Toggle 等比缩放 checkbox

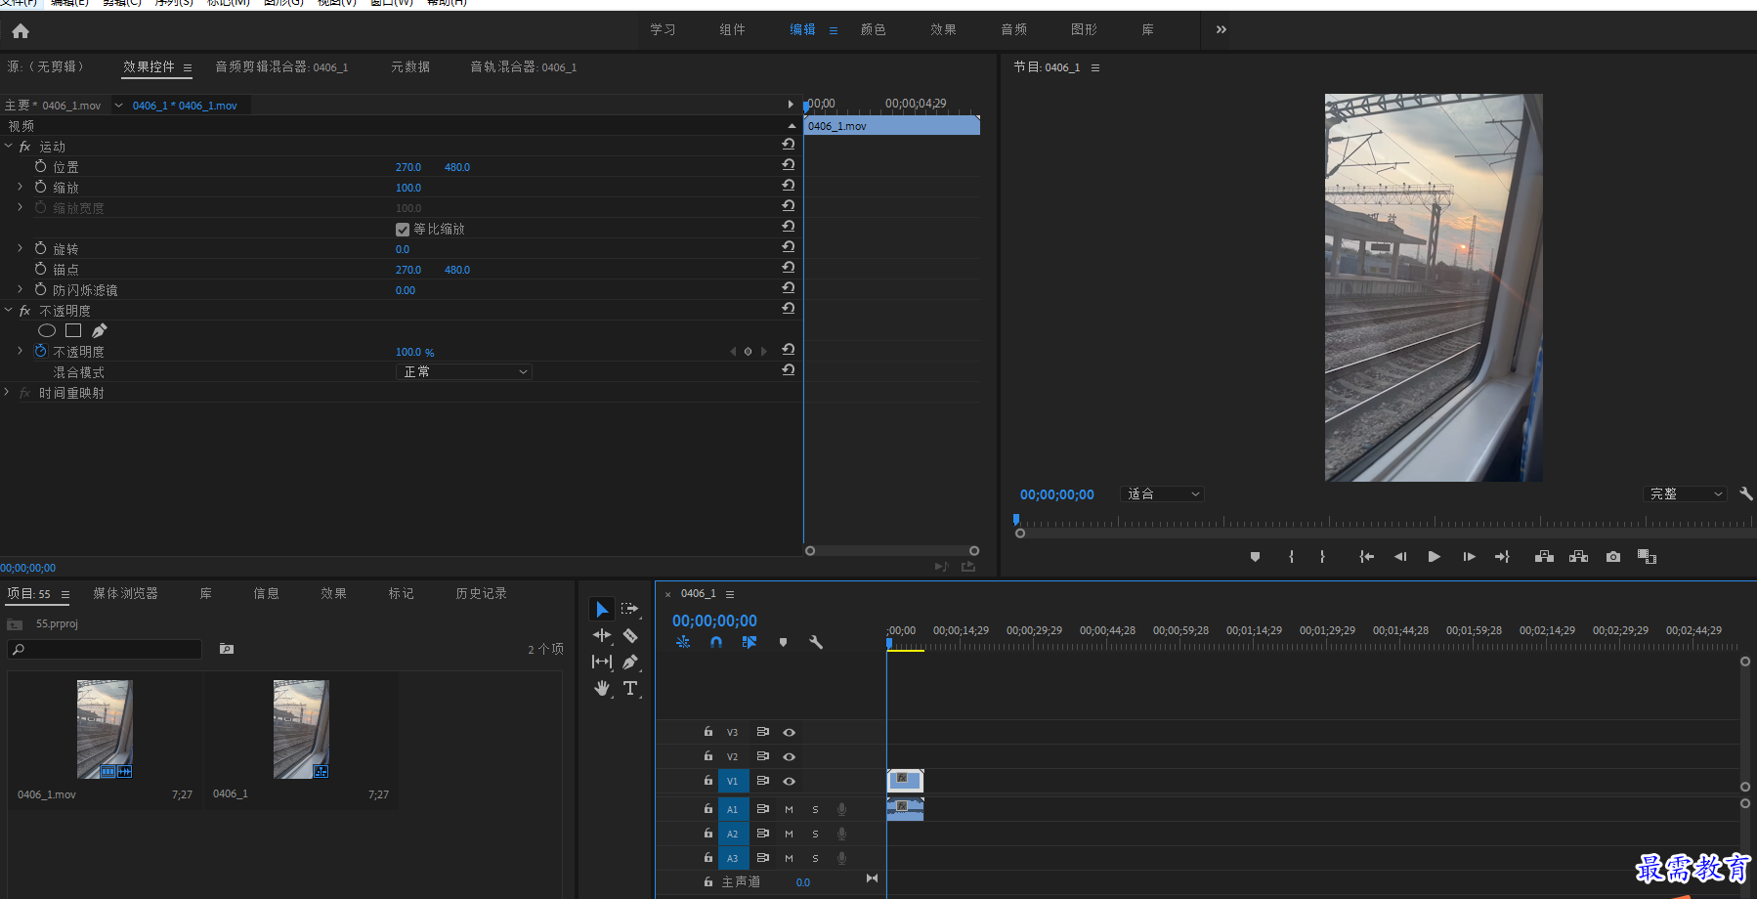403,230
